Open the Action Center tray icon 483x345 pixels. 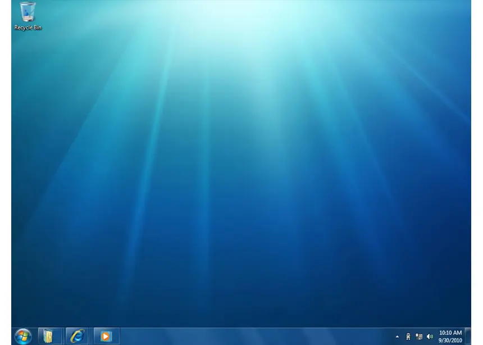pos(408,337)
